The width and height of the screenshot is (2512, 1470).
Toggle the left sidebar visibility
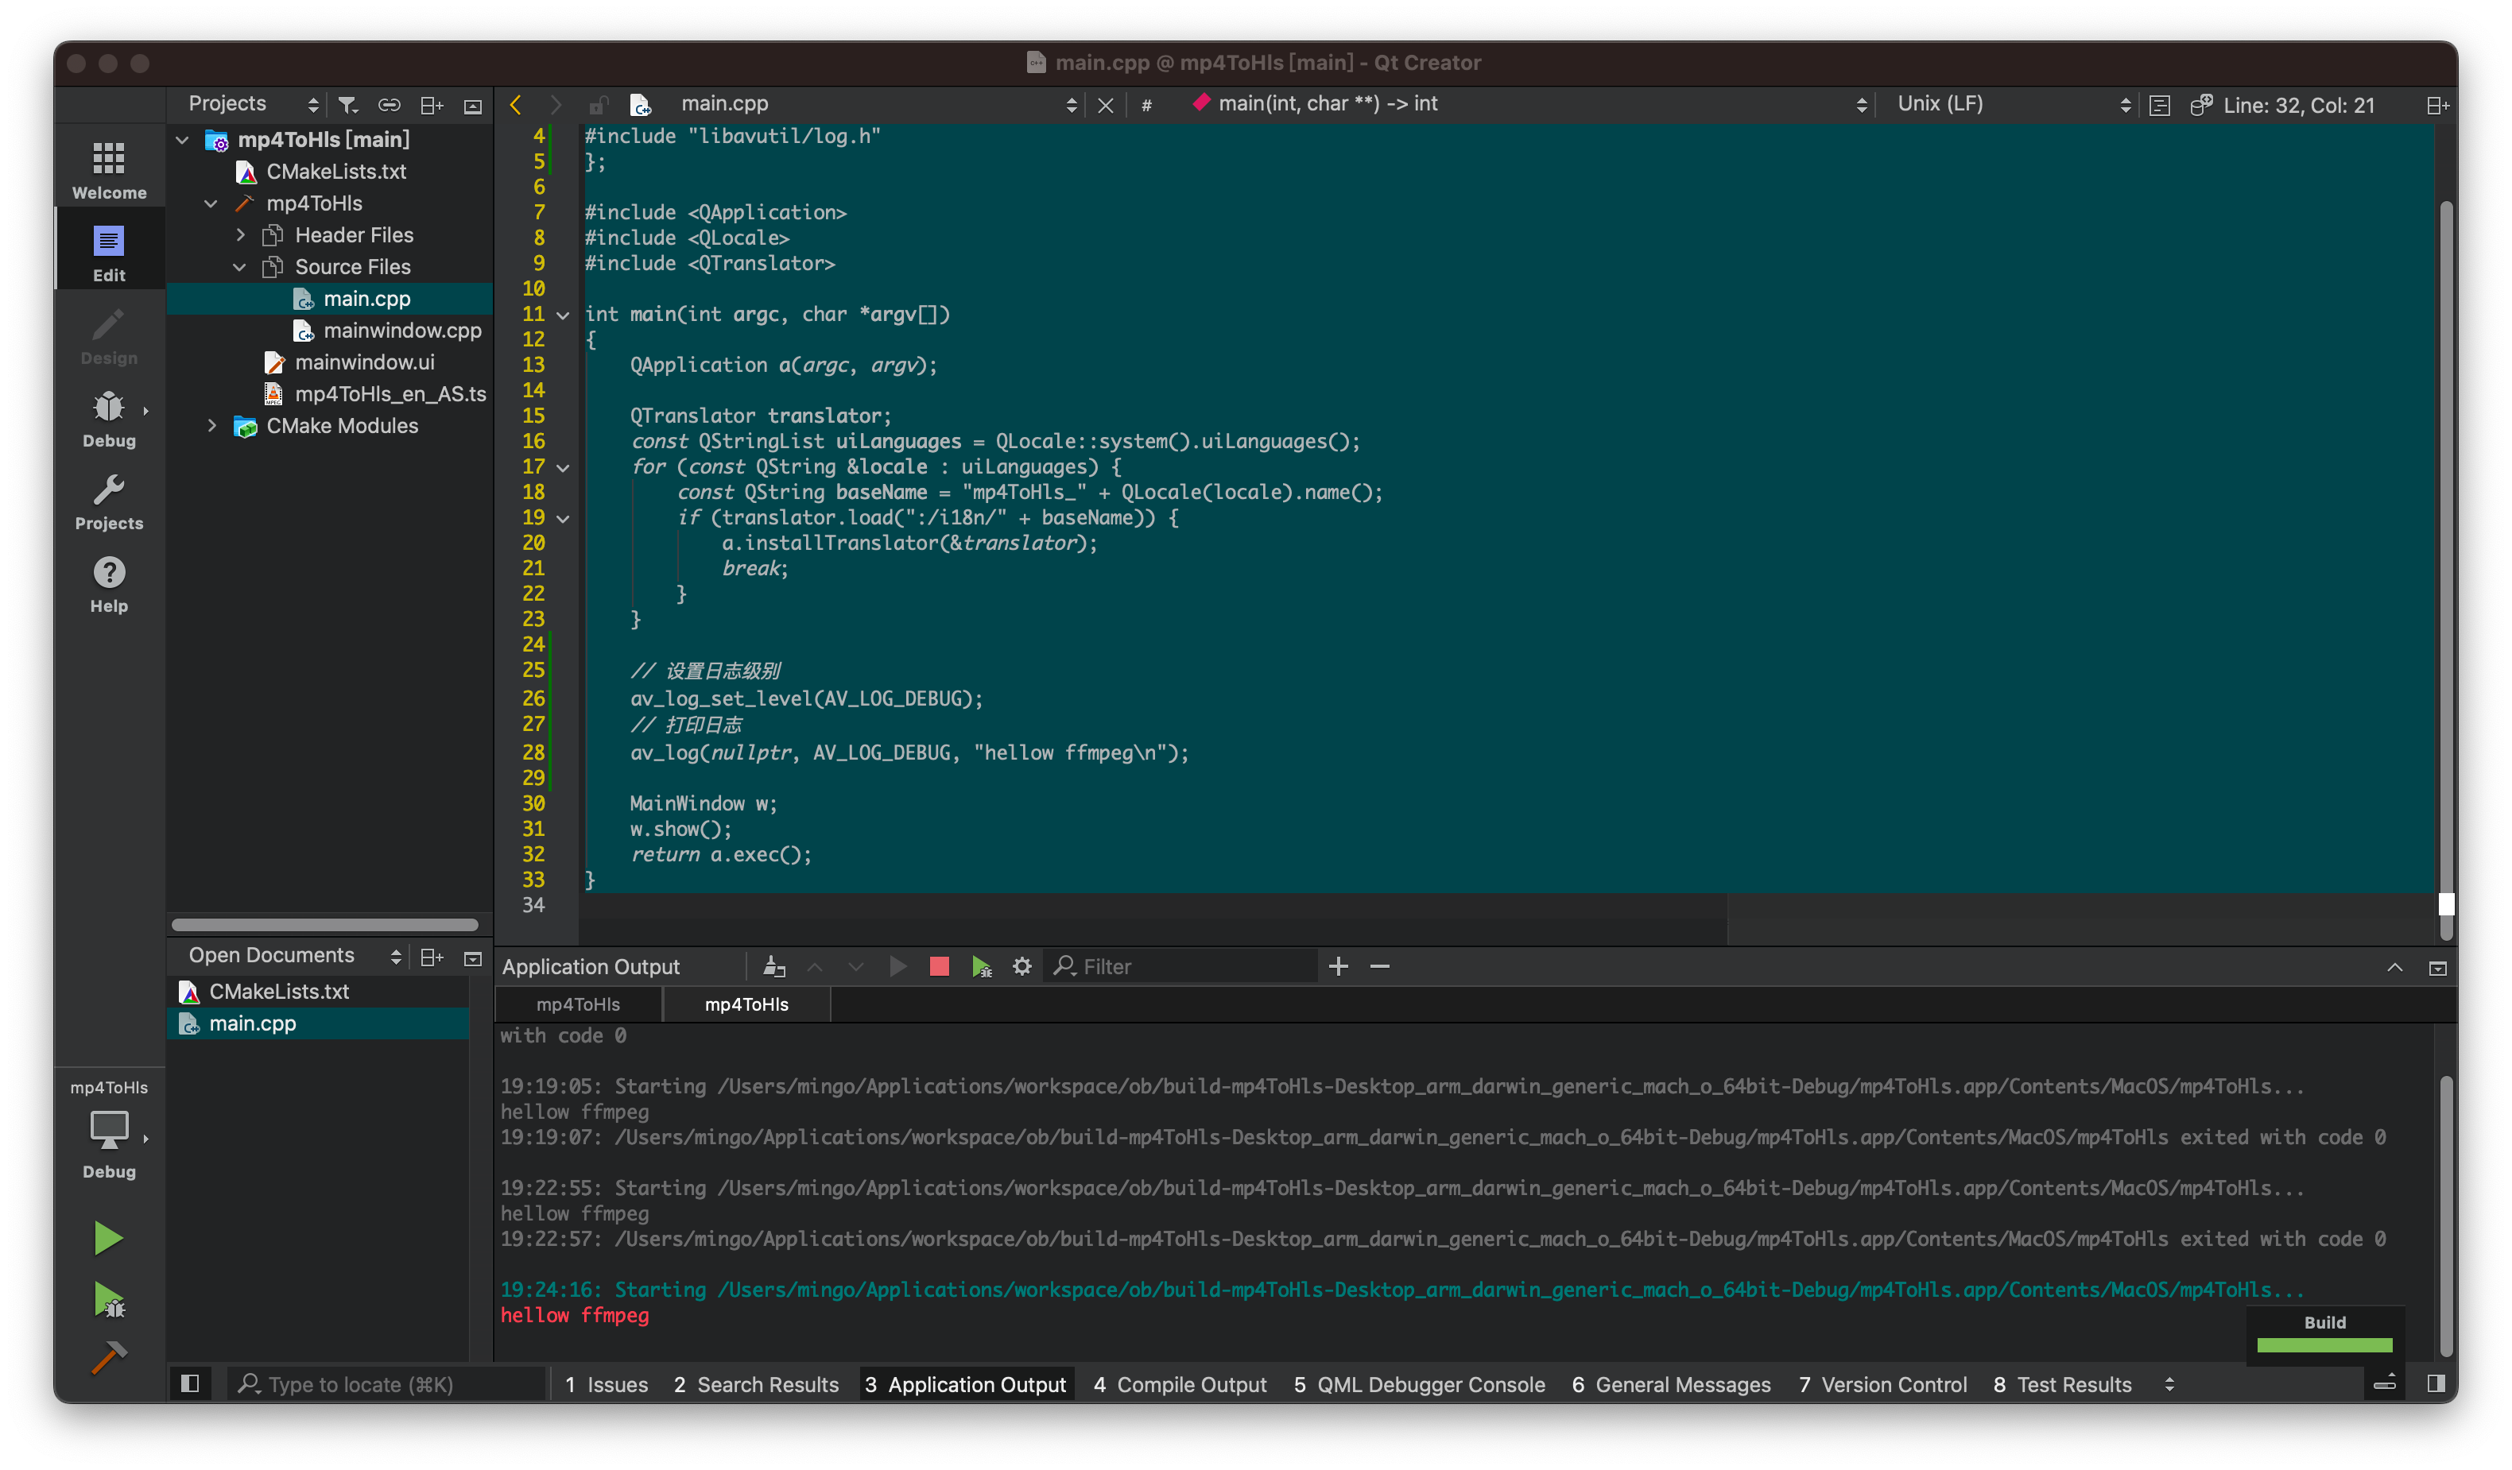[189, 1383]
